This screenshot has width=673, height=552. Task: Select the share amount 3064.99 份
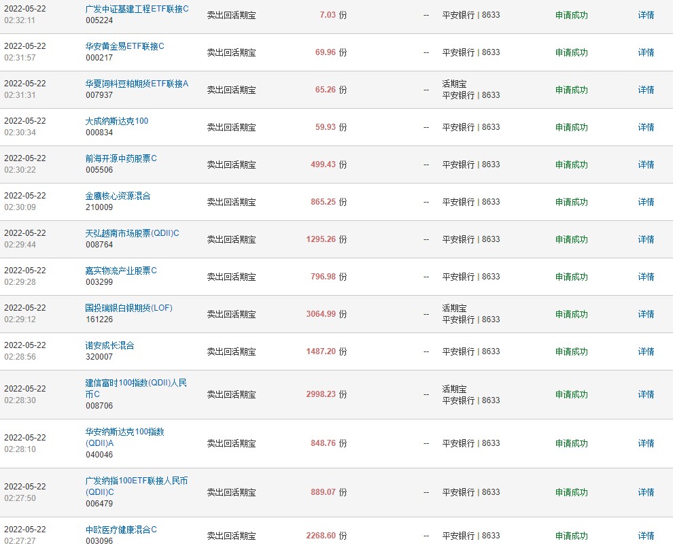326,314
